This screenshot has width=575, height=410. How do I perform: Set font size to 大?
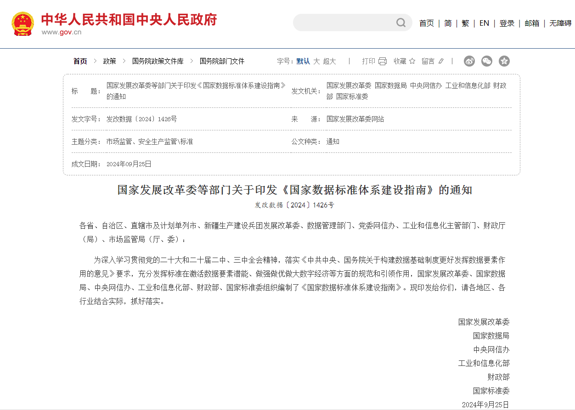316,61
